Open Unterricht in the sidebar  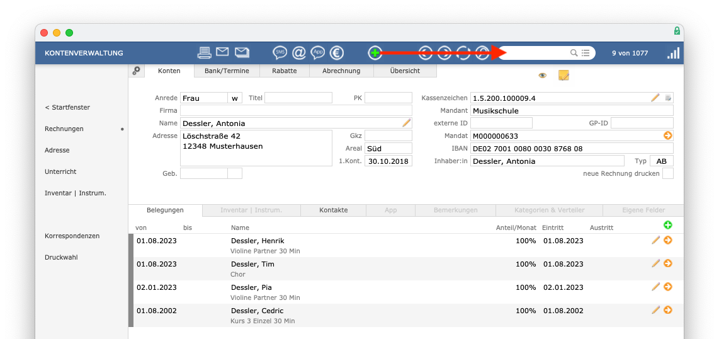(x=60, y=171)
